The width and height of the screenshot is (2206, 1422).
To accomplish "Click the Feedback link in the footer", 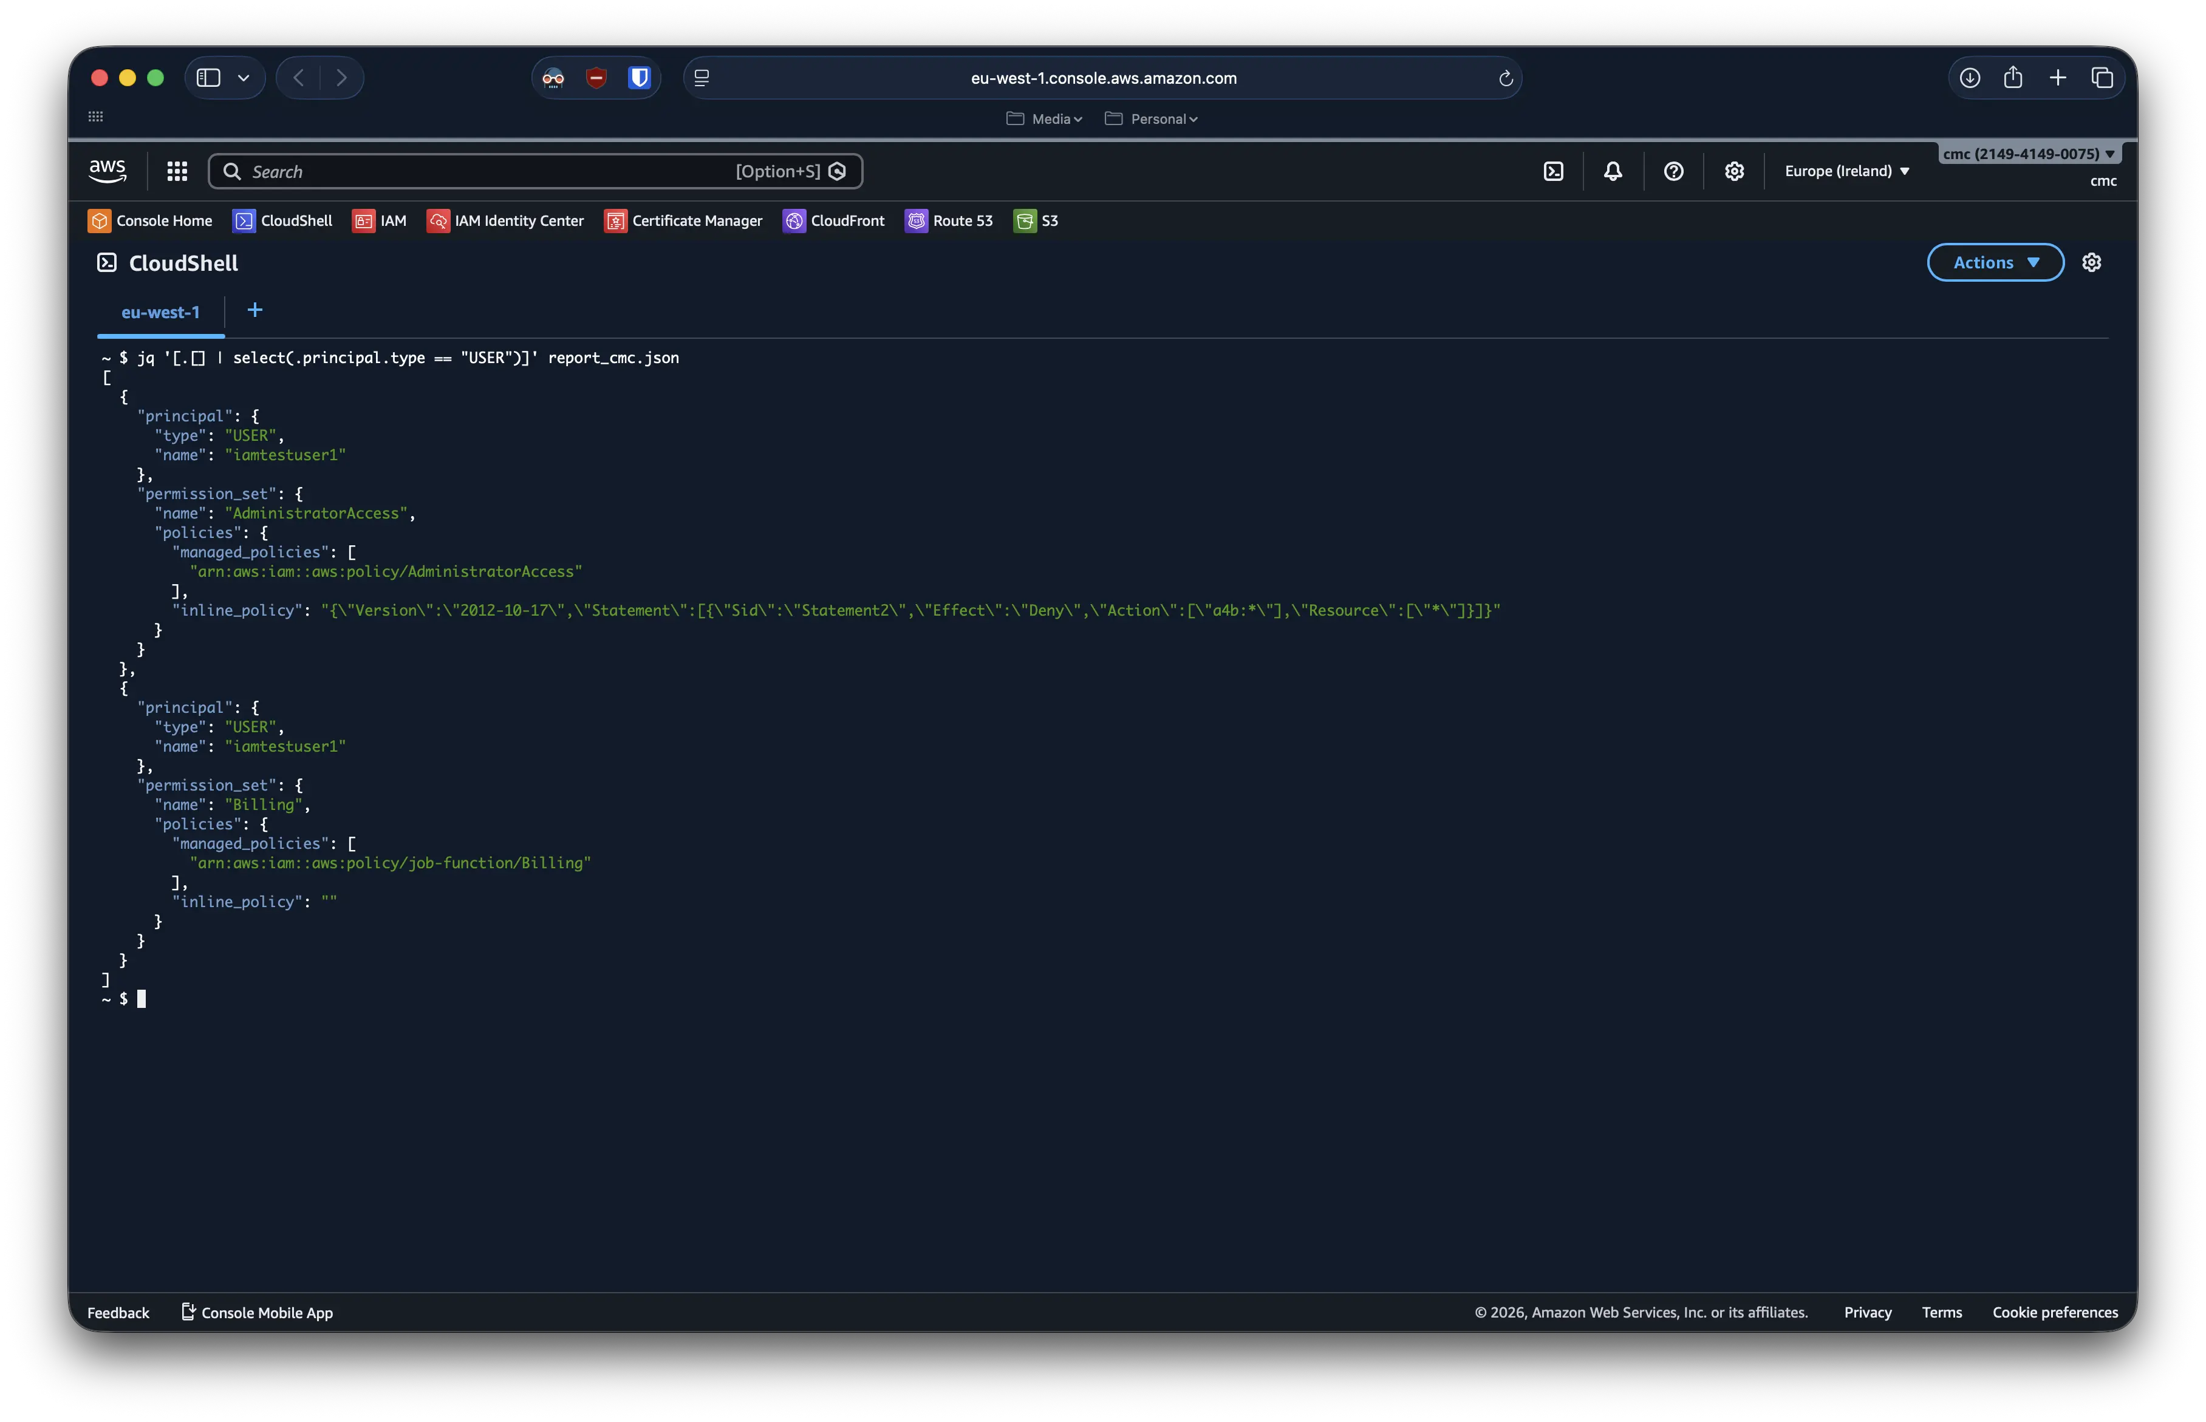I will (118, 1312).
